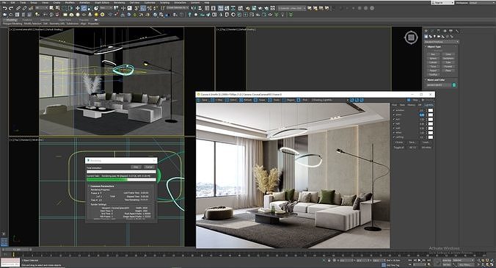Switch to the Post tab in Corona VFB
496x268 pixels.
[395, 105]
